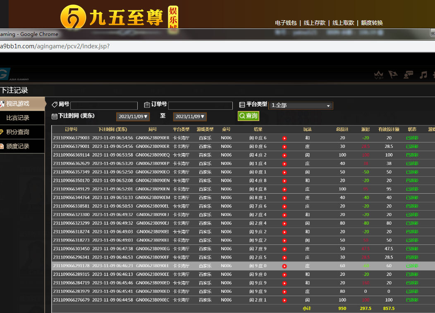Click the 小计 subtotal label
Viewport: 435px width, 313px height.
(x=307, y=308)
